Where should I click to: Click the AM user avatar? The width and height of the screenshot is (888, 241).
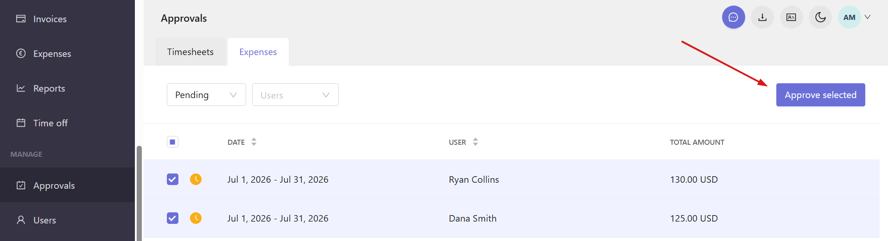click(x=849, y=17)
